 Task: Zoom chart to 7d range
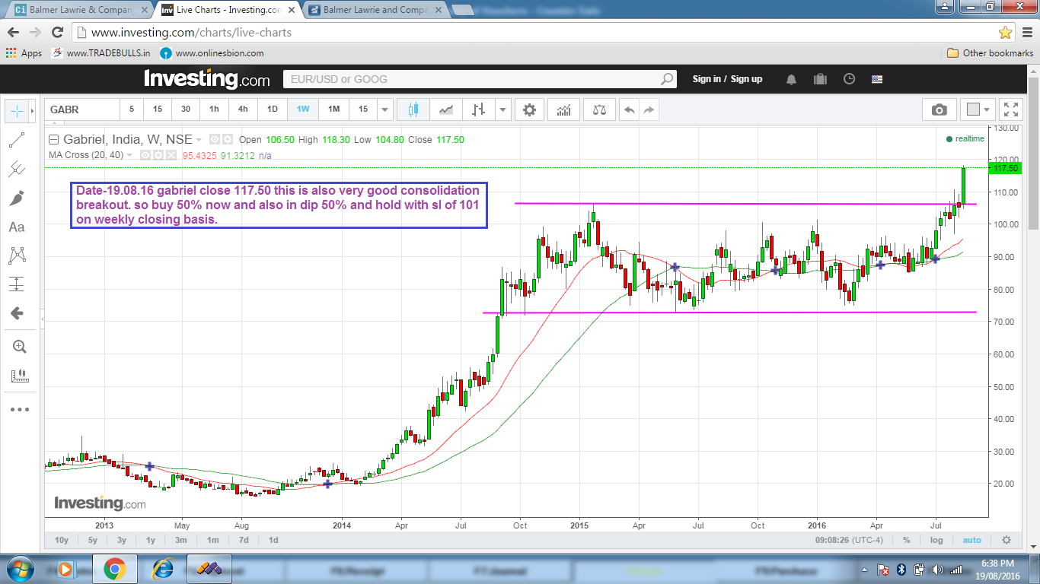[244, 540]
